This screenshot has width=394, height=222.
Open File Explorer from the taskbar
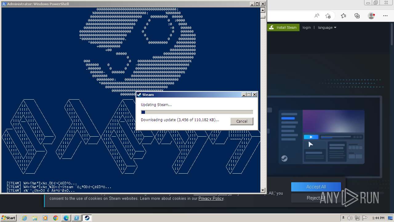click(35, 218)
